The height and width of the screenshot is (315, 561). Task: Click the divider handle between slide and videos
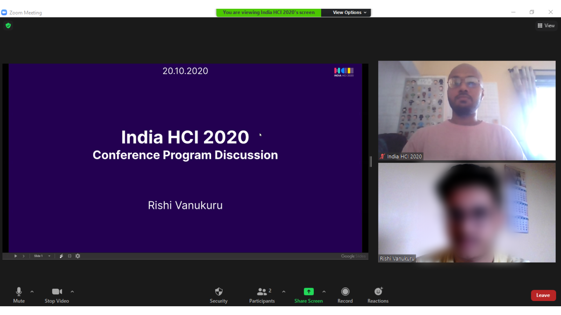tap(371, 162)
